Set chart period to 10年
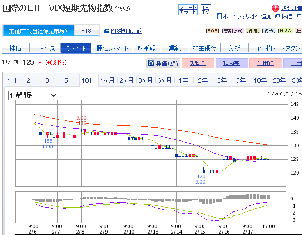The width and height of the screenshot is (302, 235). coord(260,80)
